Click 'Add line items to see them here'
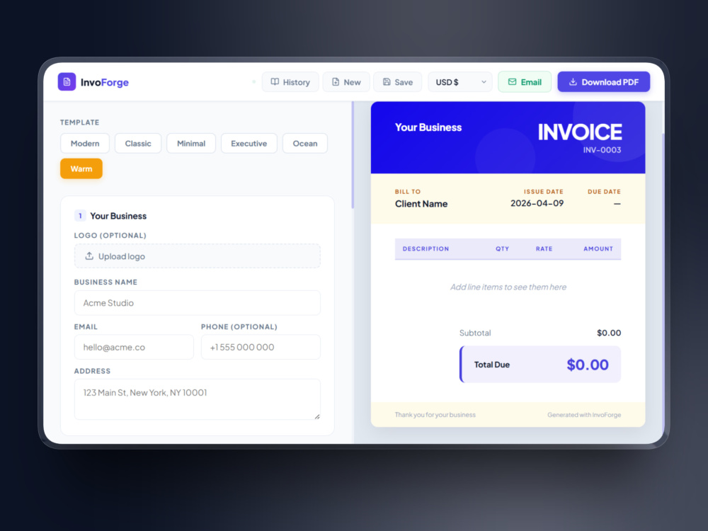The height and width of the screenshot is (531, 708). coord(508,287)
